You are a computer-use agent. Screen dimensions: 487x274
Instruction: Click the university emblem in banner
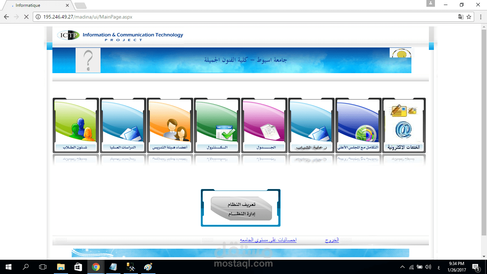pos(400,53)
